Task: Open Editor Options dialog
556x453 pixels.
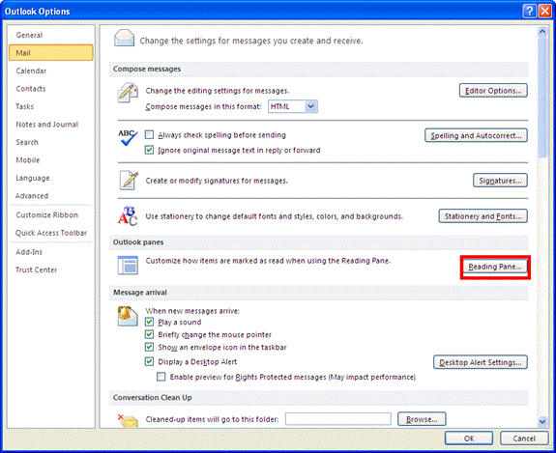Action: (493, 91)
